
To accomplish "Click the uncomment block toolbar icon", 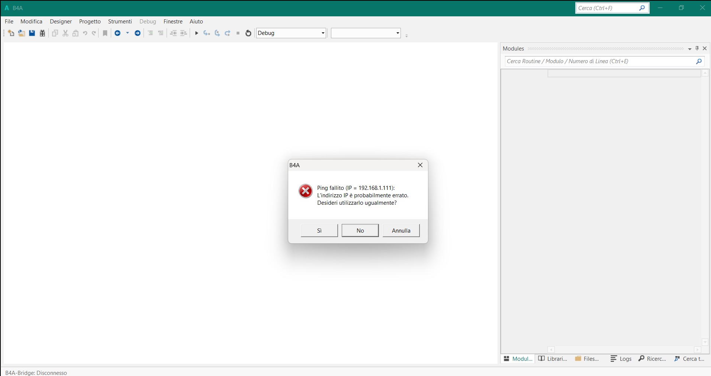I will tap(161, 33).
